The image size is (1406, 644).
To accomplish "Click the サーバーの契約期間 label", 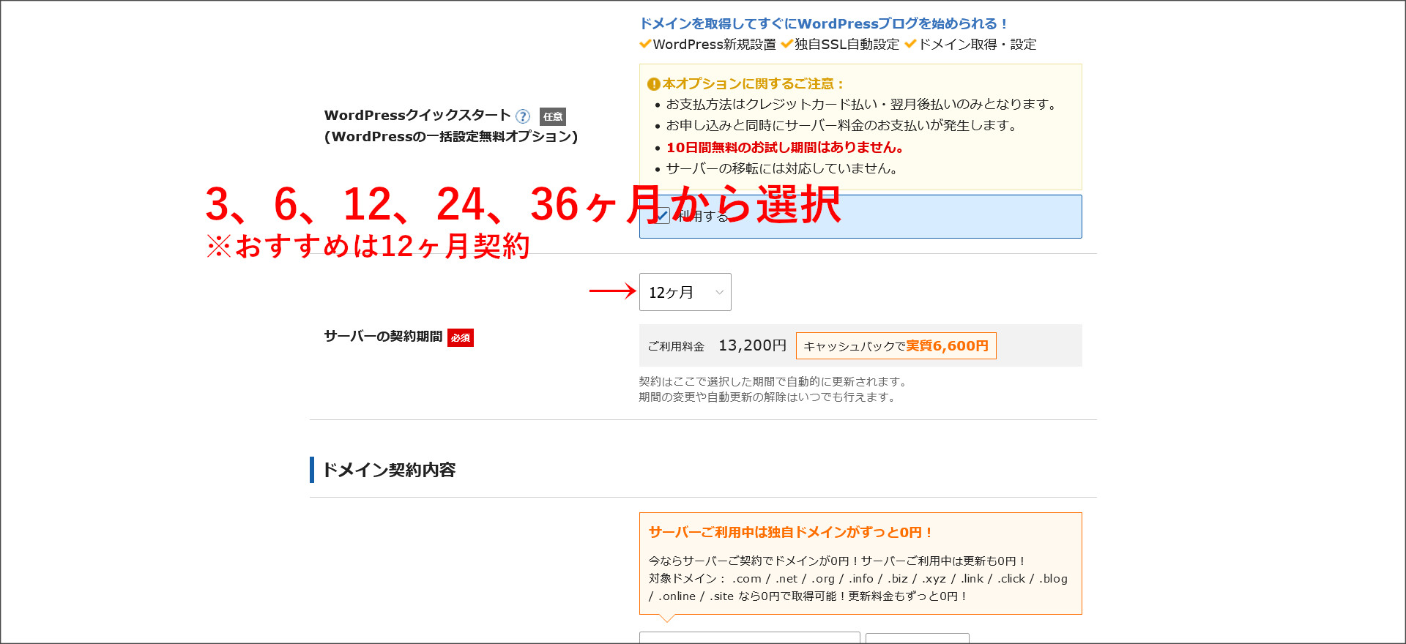I will point(384,337).
